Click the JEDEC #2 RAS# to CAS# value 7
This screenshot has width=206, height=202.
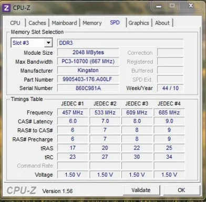105,130
